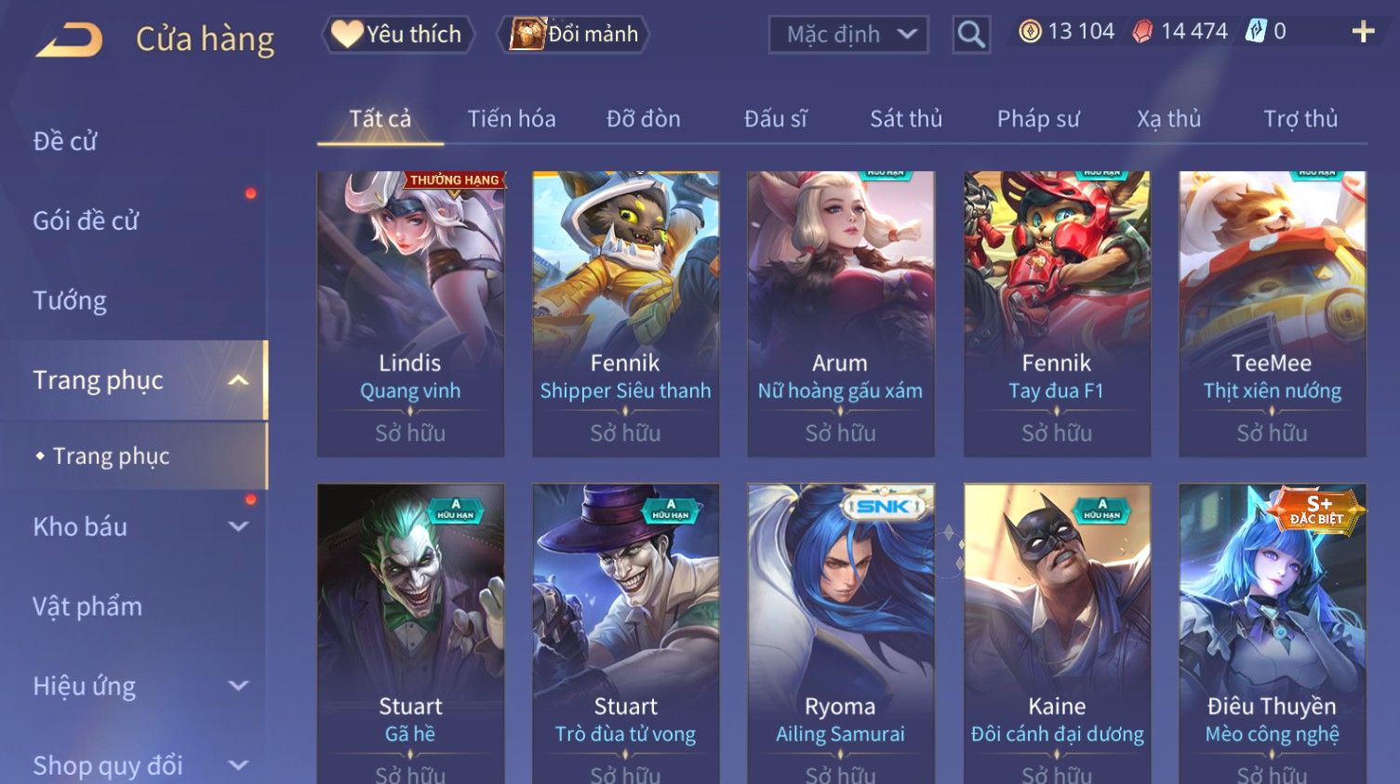1400x784 pixels.
Task: Open the Tướng sidebar menu
Action: (70, 300)
